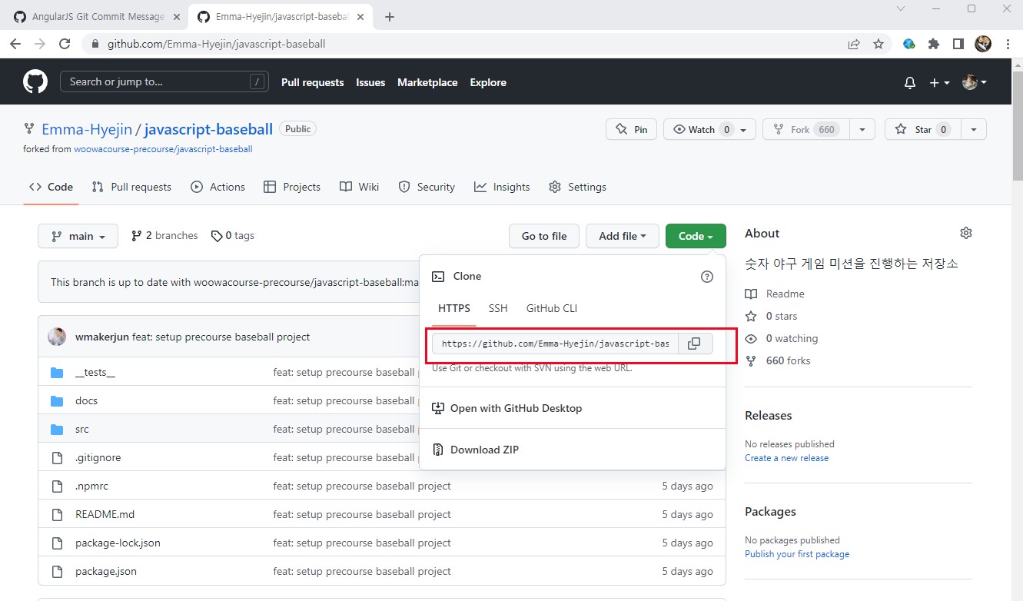Click the Emma-Hyejin owner link
Image resolution: width=1023 pixels, height=601 pixels.
(x=87, y=129)
